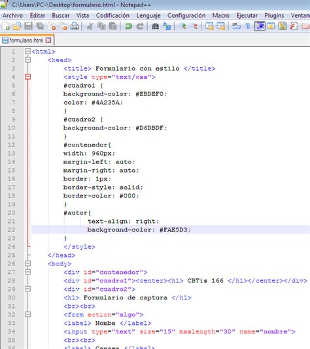
Task: Toggle the Show all characters pilcrow icon
Action: (248, 26)
